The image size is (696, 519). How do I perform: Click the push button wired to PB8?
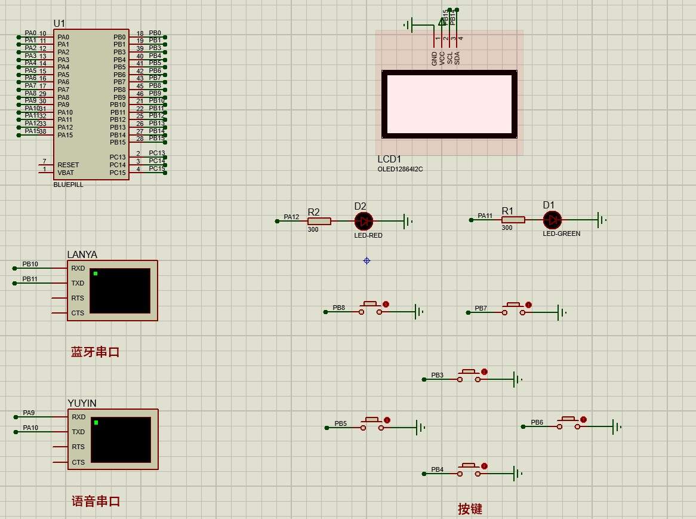(x=370, y=309)
